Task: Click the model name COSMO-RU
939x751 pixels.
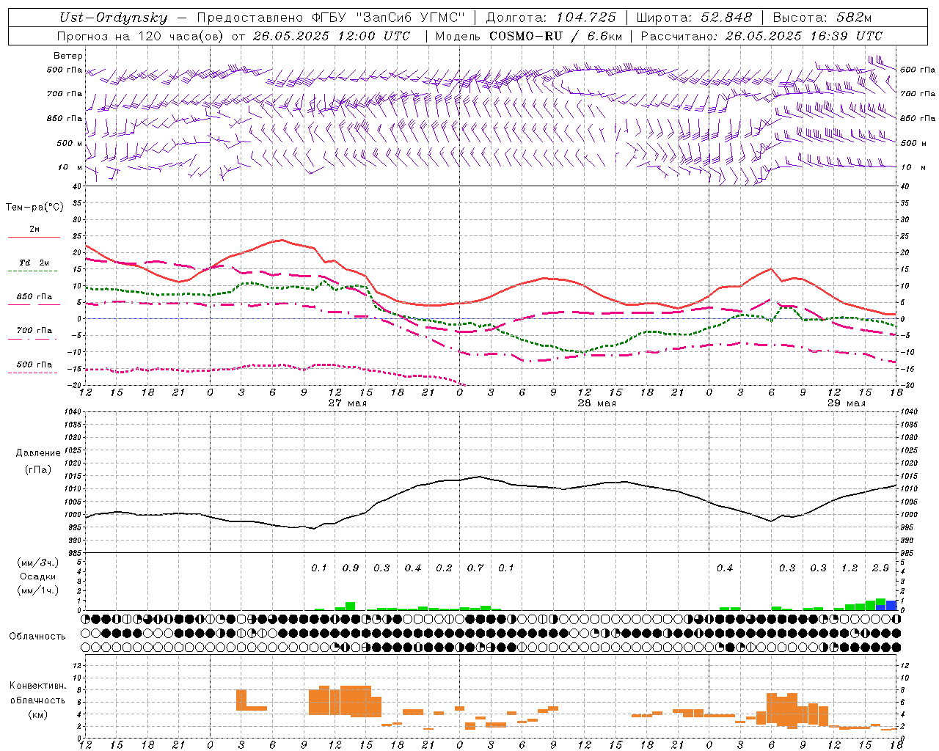Action: [525, 35]
